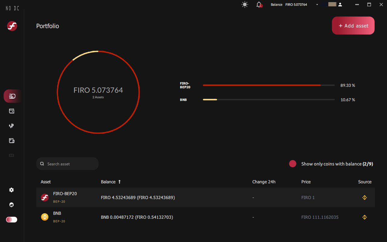The image size is (387, 242).
Task: Click price FIRO 111.1162035
Action: click(x=320, y=217)
